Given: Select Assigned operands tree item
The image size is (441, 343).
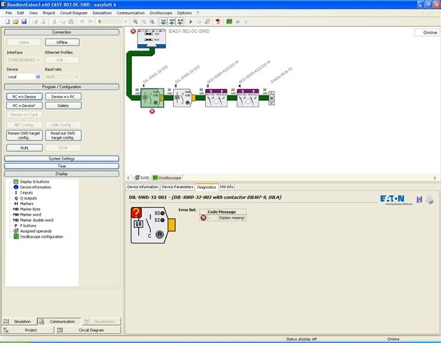Looking at the screenshot, I should tap(33, 231).
